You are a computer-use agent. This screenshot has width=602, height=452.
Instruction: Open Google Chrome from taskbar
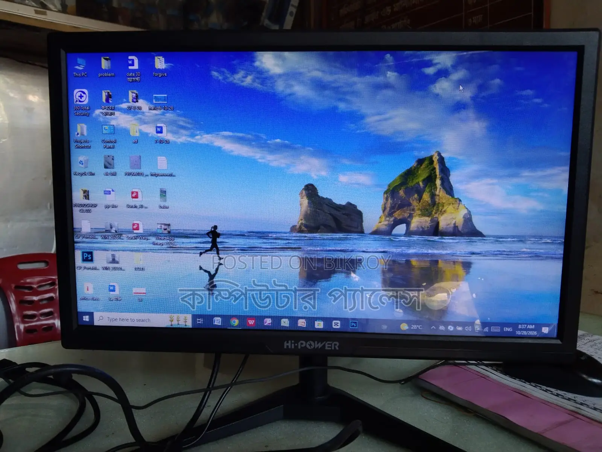coord(234,322)
